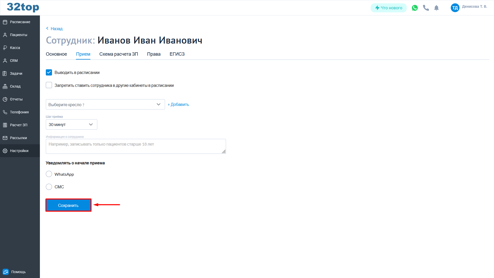Select СМС notification radio button
Viewport: 494px width, 278px height.
(x=49, y=187)
